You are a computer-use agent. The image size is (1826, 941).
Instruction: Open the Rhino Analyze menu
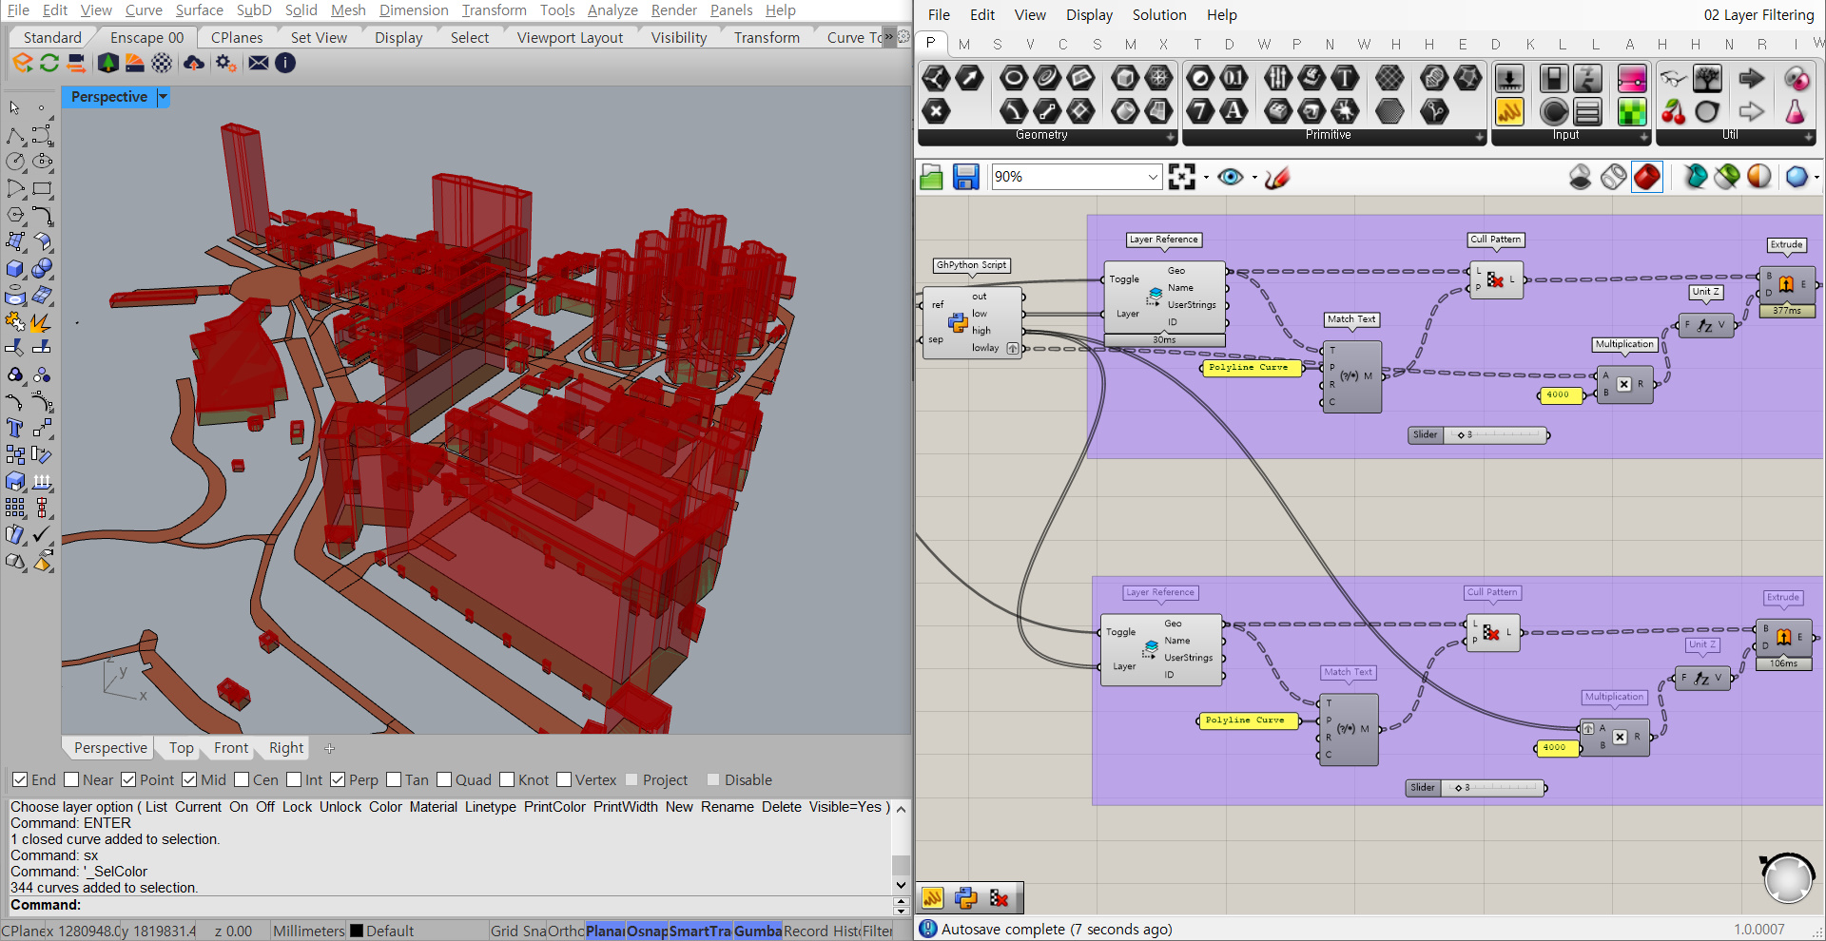coord(612,10)
